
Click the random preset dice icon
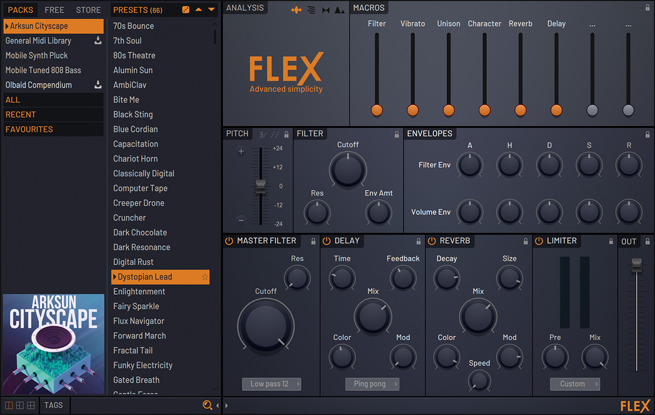click(x=185, y=10)
